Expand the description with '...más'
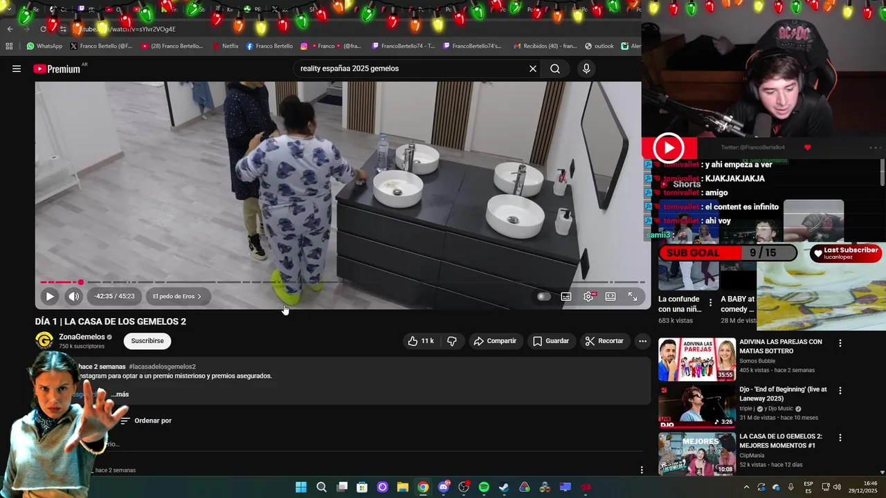 [x=120, y=394]
